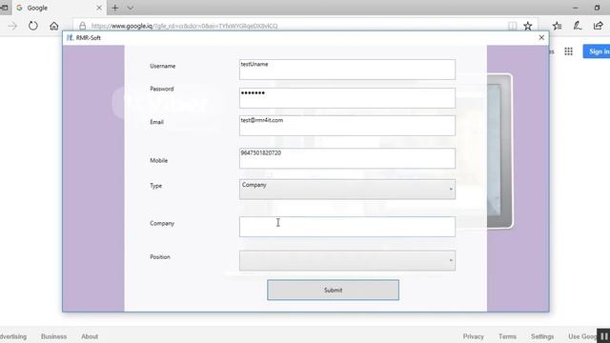Show tab preview chevron
610x343 pixels.
click(131, 8)
